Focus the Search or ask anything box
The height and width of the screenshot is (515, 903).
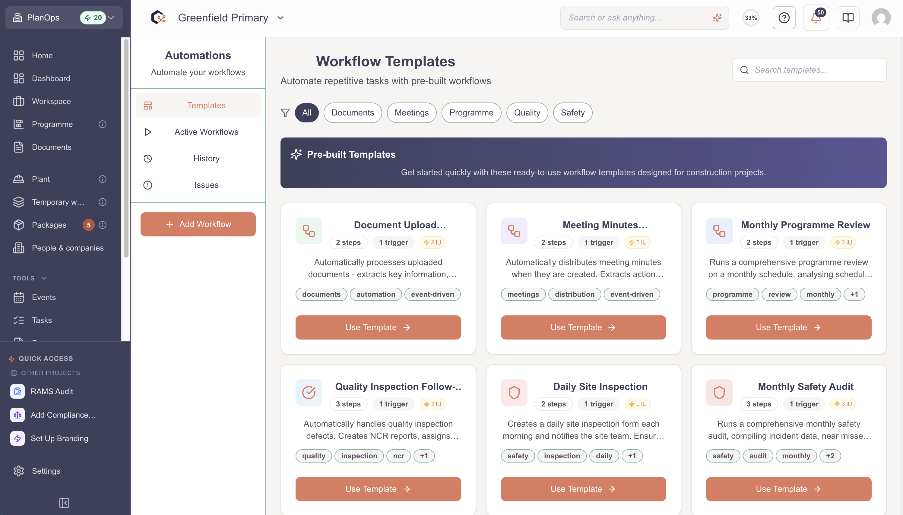pos(645,18)
